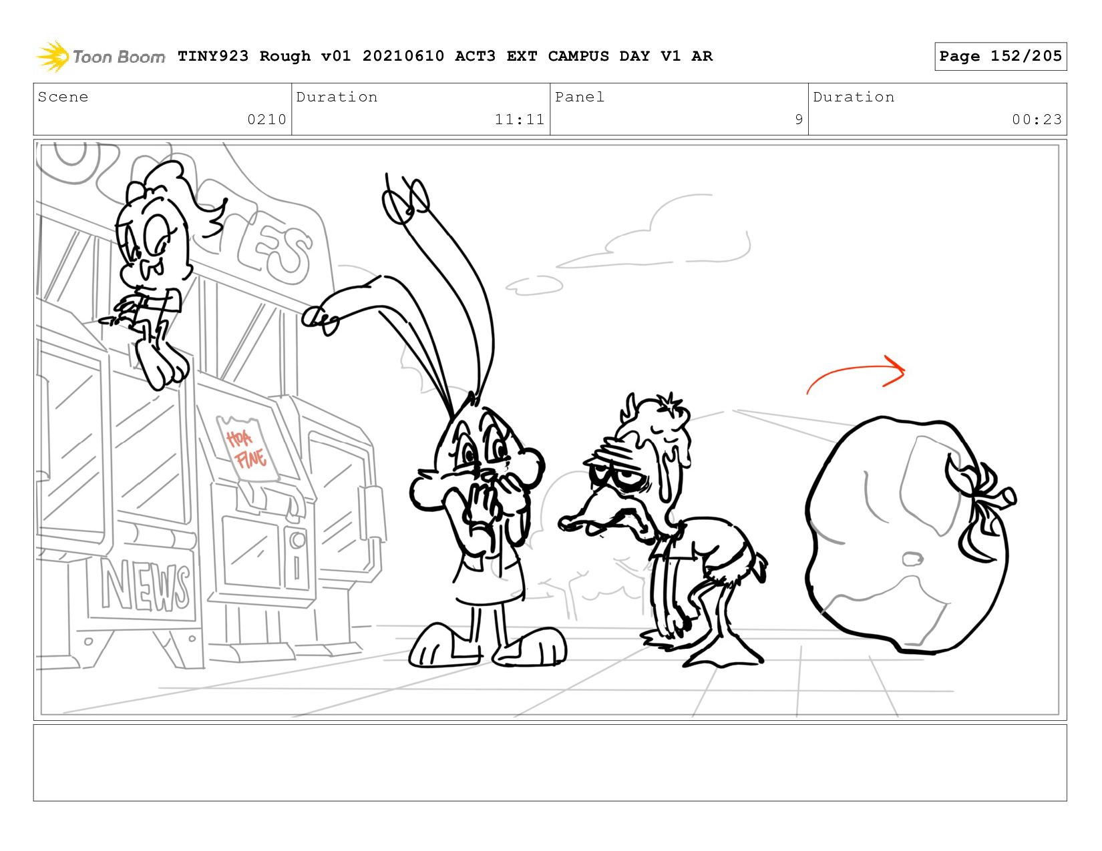
Task: Click the storyboard panel drawing
Action: (550, 430)
